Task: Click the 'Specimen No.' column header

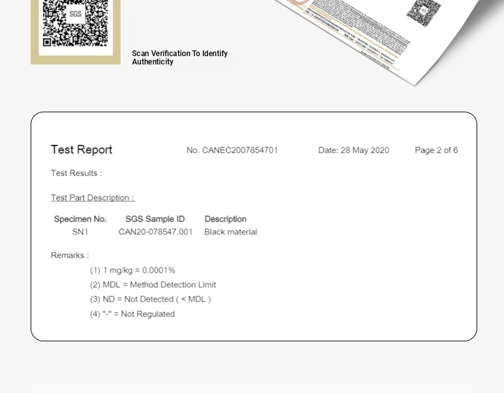Action: click(80, 219)
